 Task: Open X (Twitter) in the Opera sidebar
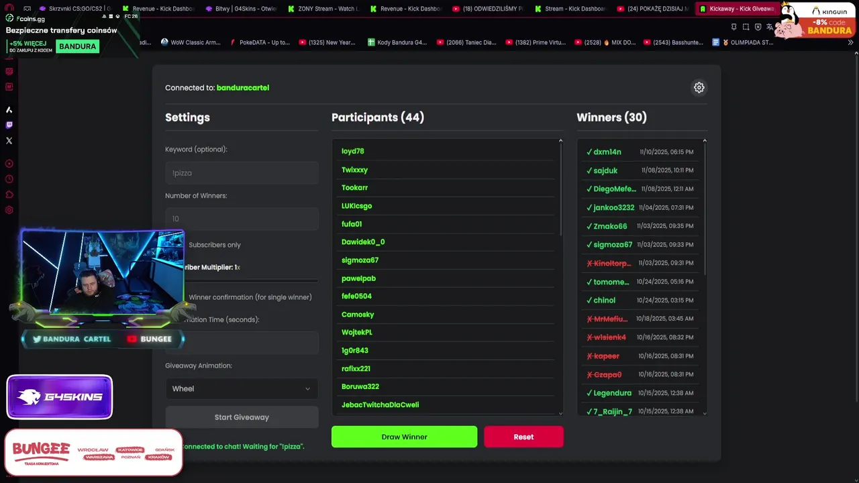[x=9, y=141]
